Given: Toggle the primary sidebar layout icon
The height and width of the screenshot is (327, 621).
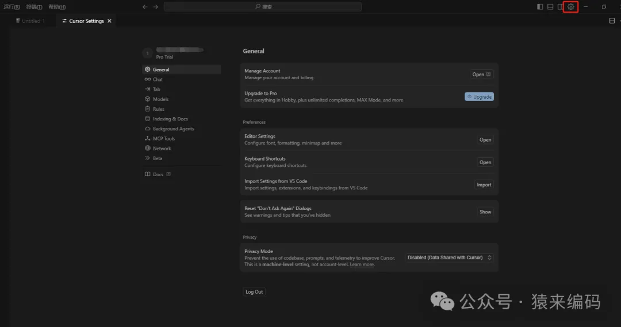Looking at the screenshot, I should tap(540, 7).
